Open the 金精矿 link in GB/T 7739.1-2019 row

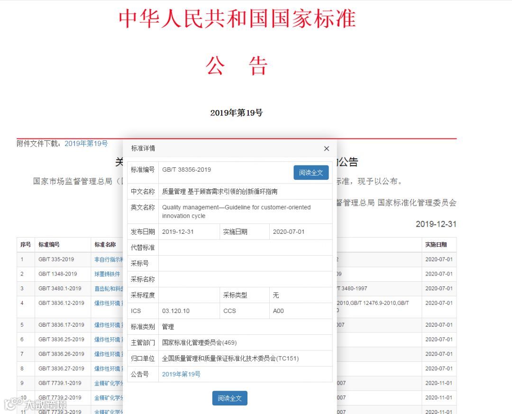click(109, 383)
